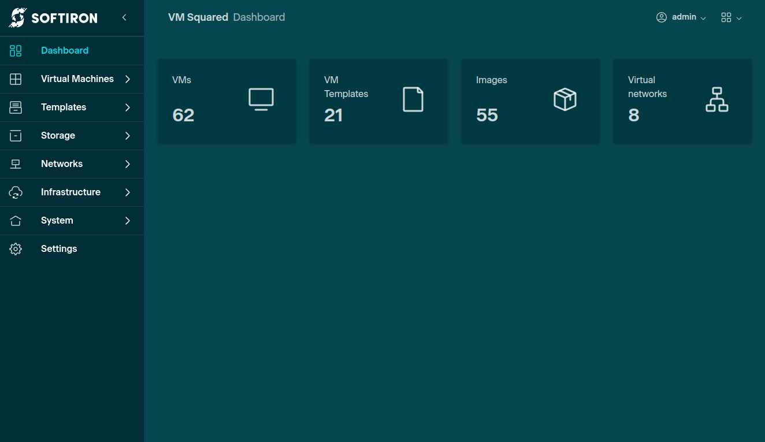The width and height of the screenshot is (765, 442).
Task: Click the Settings gear icon in sidebar
Action: point(16,249)
